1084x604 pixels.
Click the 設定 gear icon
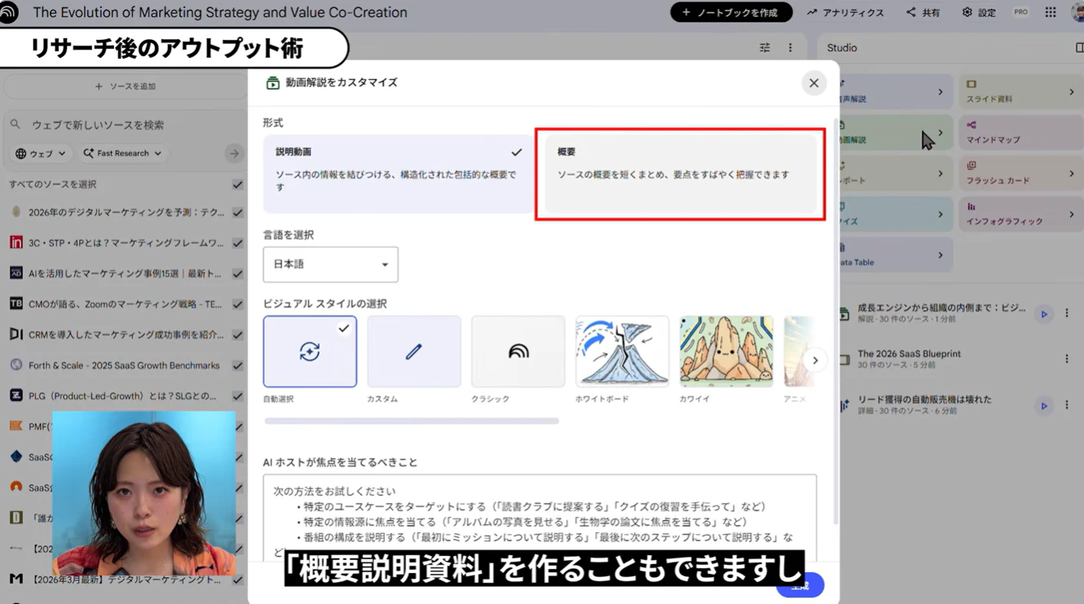967,12
